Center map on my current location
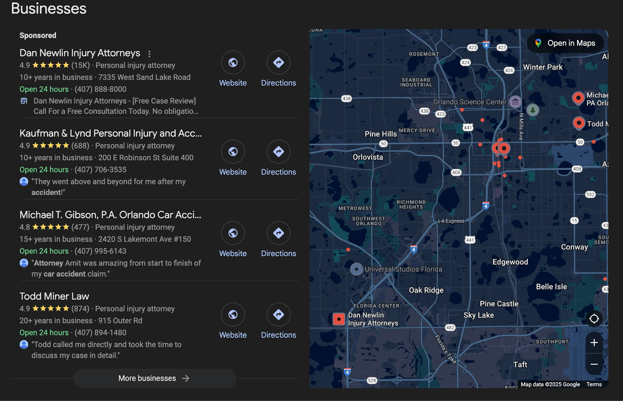The width and height of the screenshot is (623, 401). [x=594, y=319]
